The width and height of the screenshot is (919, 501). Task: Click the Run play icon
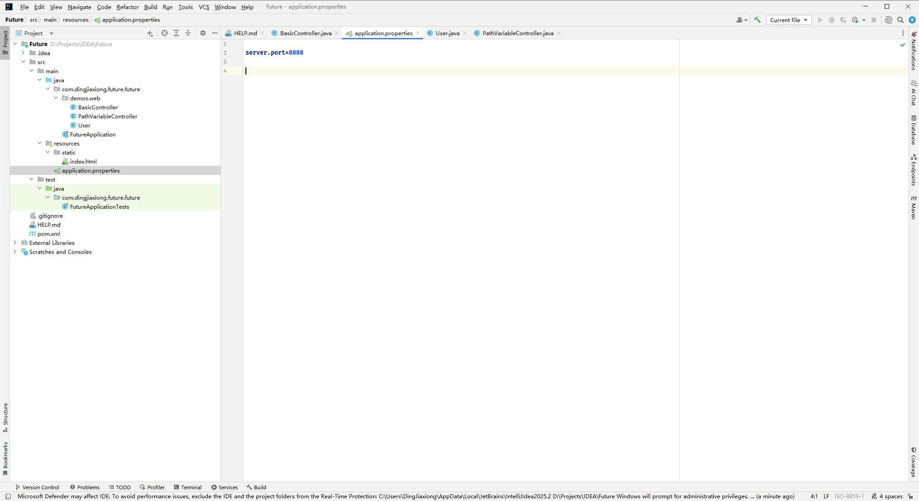820,20
